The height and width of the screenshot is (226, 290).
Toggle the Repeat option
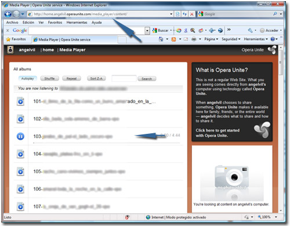click(71, 78)
